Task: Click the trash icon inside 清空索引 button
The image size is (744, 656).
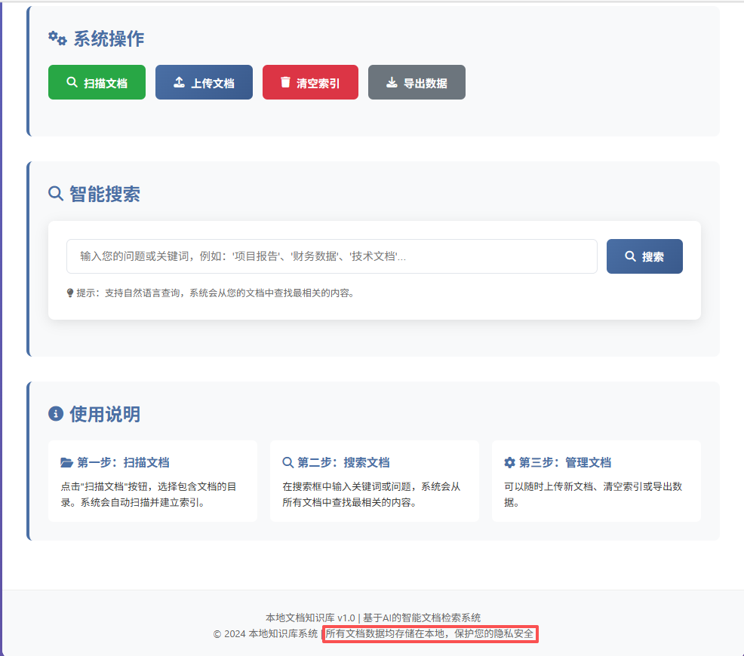Action: (x=285, y=81)
